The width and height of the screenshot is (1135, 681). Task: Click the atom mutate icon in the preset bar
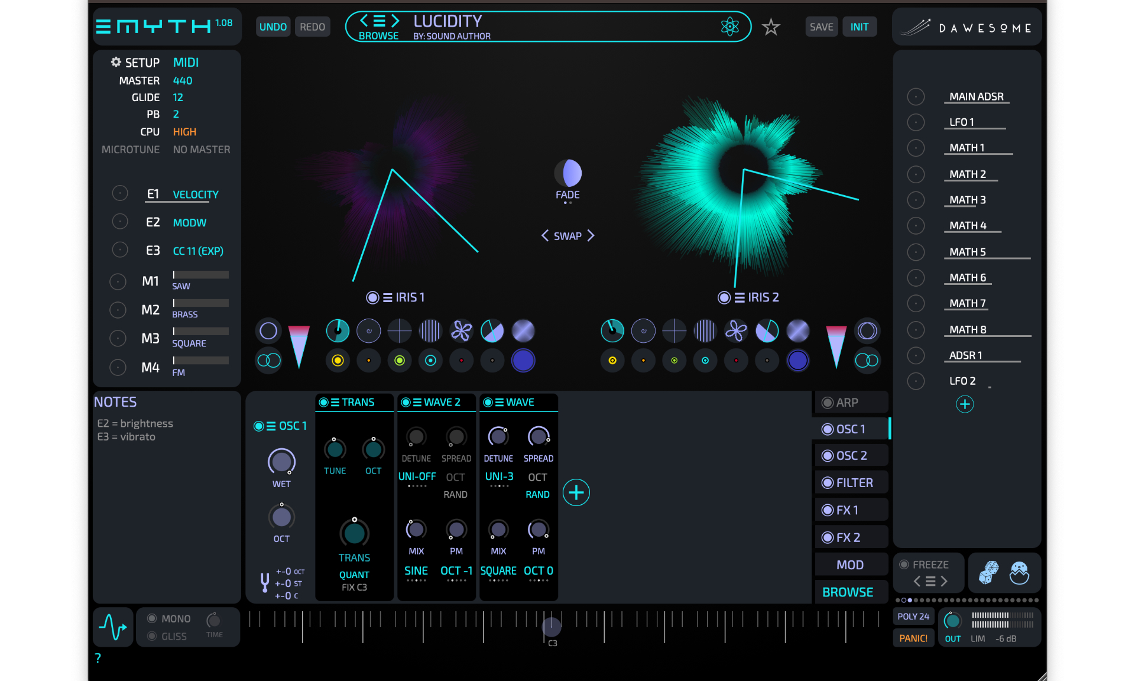[x=729, y=27]
